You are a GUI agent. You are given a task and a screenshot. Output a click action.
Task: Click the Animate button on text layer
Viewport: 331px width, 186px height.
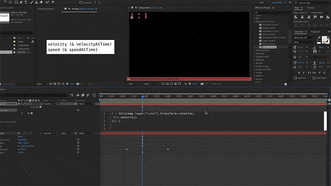(x=40, y=107)
